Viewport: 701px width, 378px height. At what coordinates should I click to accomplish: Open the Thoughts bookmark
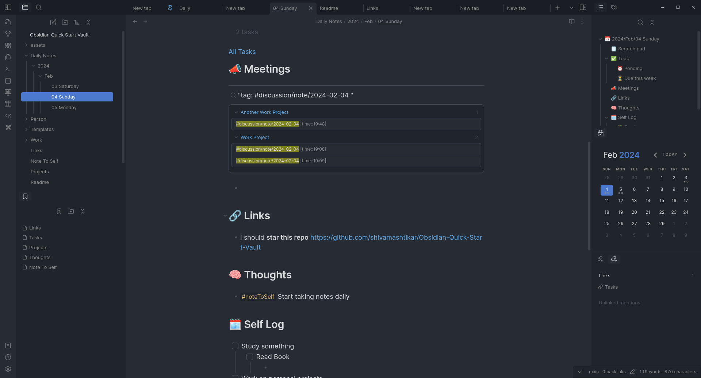click(39, 258)
